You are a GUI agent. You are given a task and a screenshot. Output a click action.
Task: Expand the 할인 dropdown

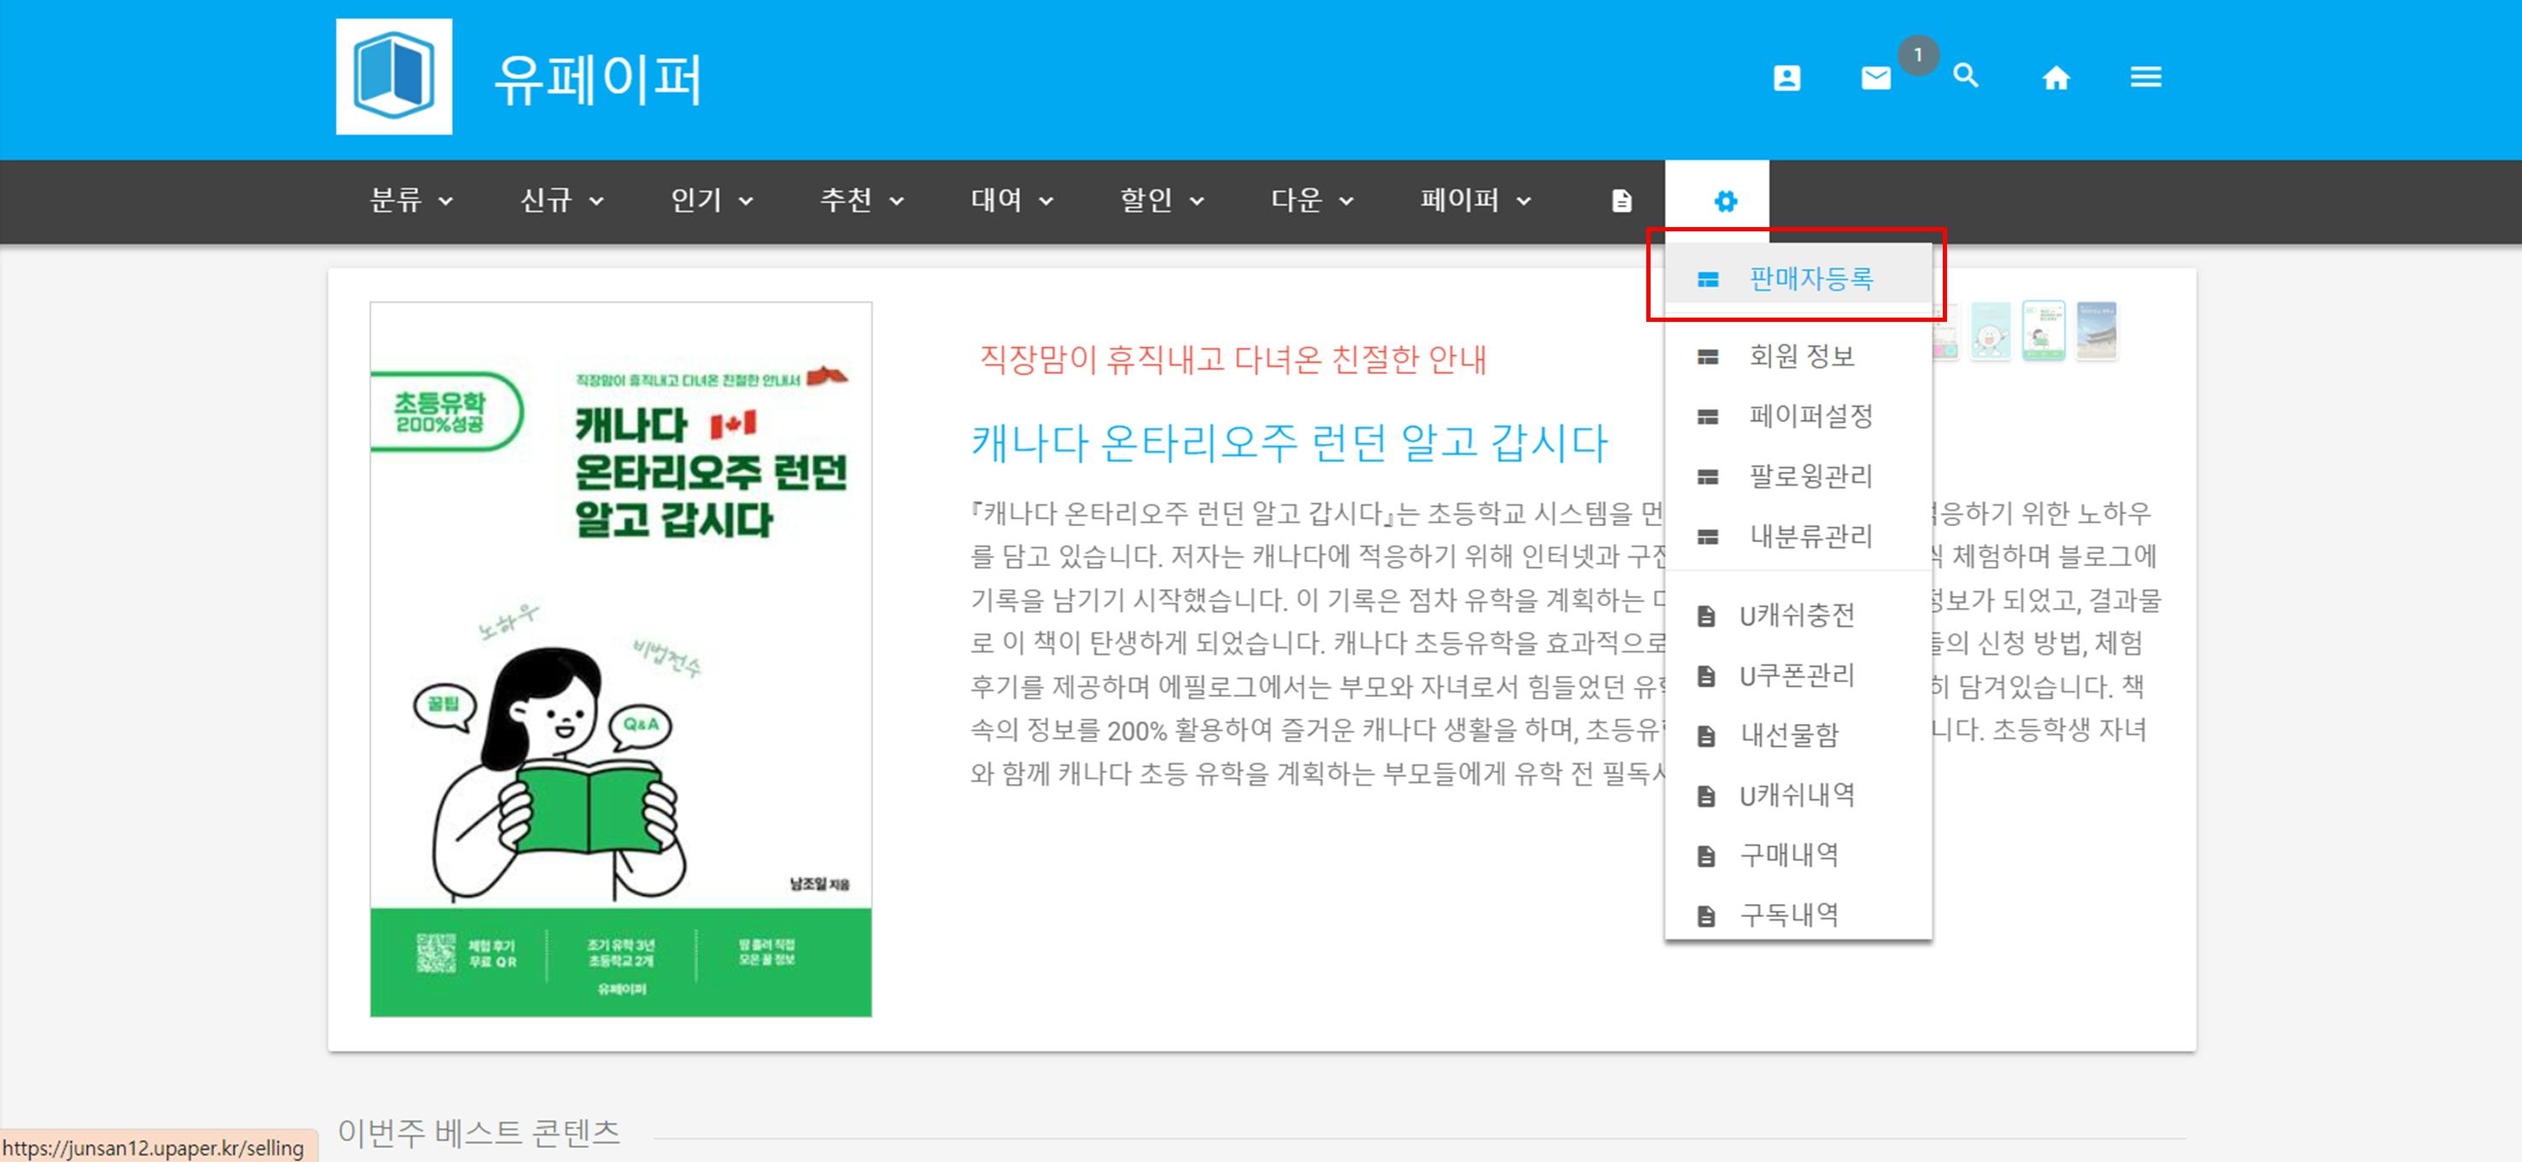coord(1161,201)
